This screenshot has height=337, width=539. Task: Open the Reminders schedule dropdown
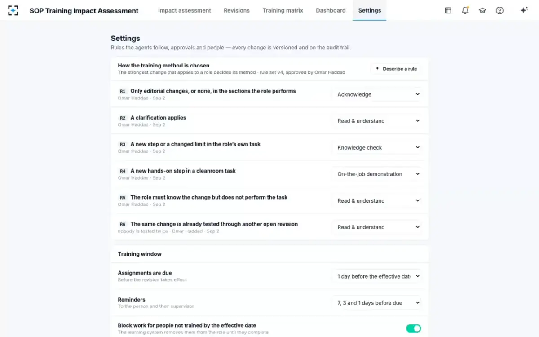click(378, 303)
